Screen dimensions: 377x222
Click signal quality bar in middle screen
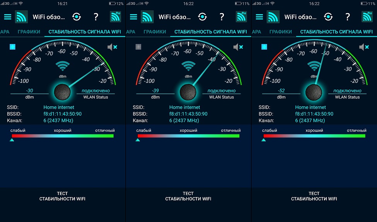pos(189,136)
